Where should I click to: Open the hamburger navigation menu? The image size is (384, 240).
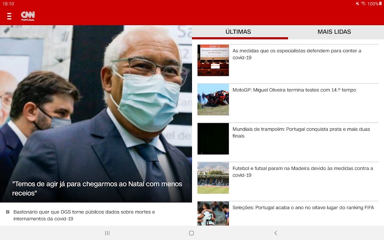tap(10, 16)
